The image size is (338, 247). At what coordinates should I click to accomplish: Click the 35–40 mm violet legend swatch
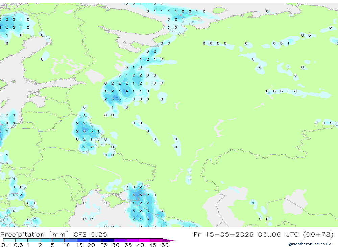pyautogui.click(x=132, y=240)
